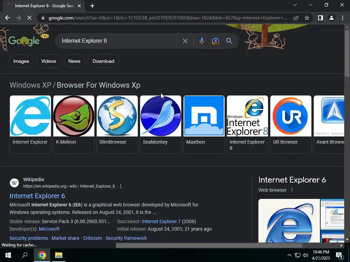Toggle the Chrome side panel icon
This screenshot has height=262, width=350.
pyautogui.click(x=321, y=18)
